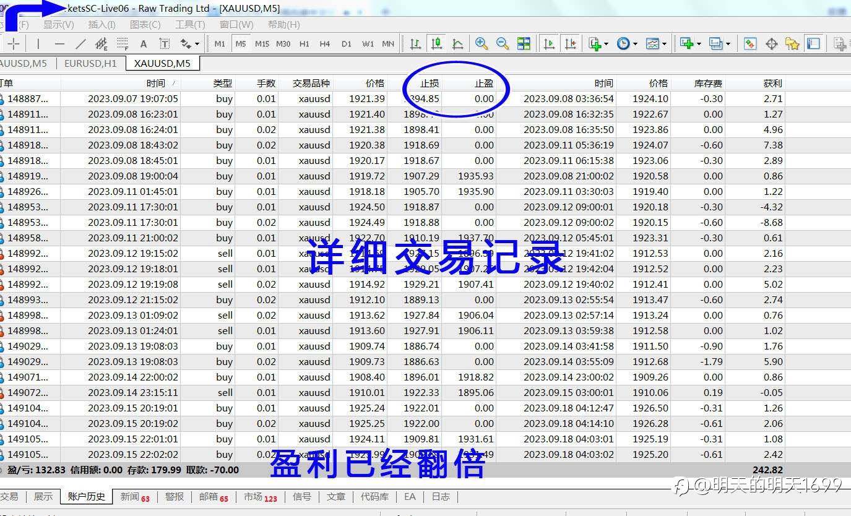The width and height of the screenshot is (851, 516).
Task: Select the Fibonacci retracement tool
Action: (x=123, y=43)
